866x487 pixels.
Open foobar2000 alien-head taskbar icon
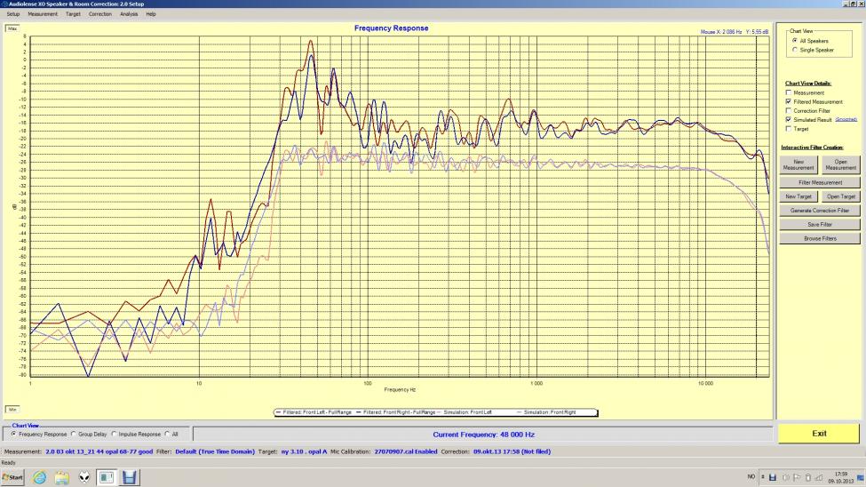84,477
